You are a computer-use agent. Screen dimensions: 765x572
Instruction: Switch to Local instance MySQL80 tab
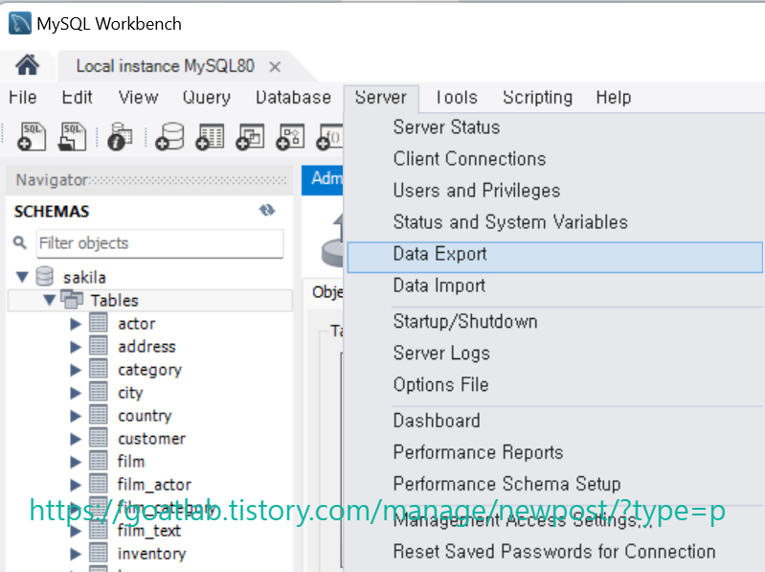point(165,66)
